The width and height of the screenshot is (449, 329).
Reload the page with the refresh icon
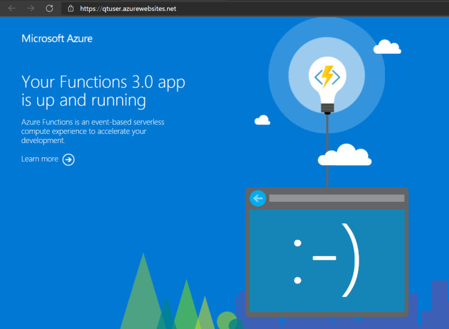pyautogui.click(x=49, y=8)
